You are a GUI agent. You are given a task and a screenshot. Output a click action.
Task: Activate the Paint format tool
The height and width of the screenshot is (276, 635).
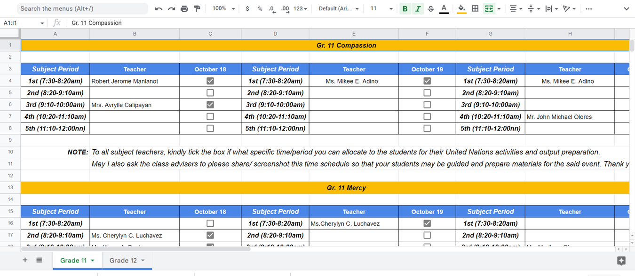tap(197, 9)
